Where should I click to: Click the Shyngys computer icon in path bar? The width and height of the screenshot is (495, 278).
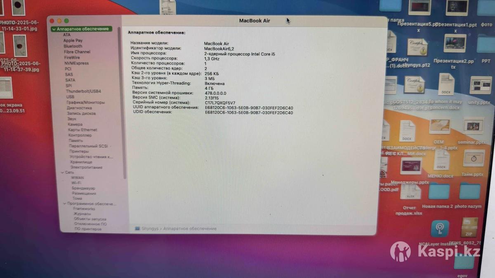coord(137,229)
